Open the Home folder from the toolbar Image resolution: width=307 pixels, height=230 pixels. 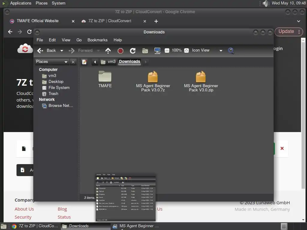(145, 51)
